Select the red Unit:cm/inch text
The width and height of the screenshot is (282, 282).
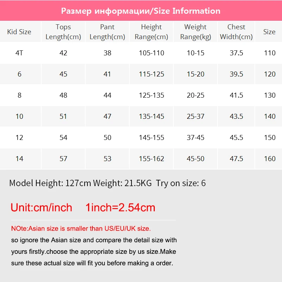[x=41, y=208]
